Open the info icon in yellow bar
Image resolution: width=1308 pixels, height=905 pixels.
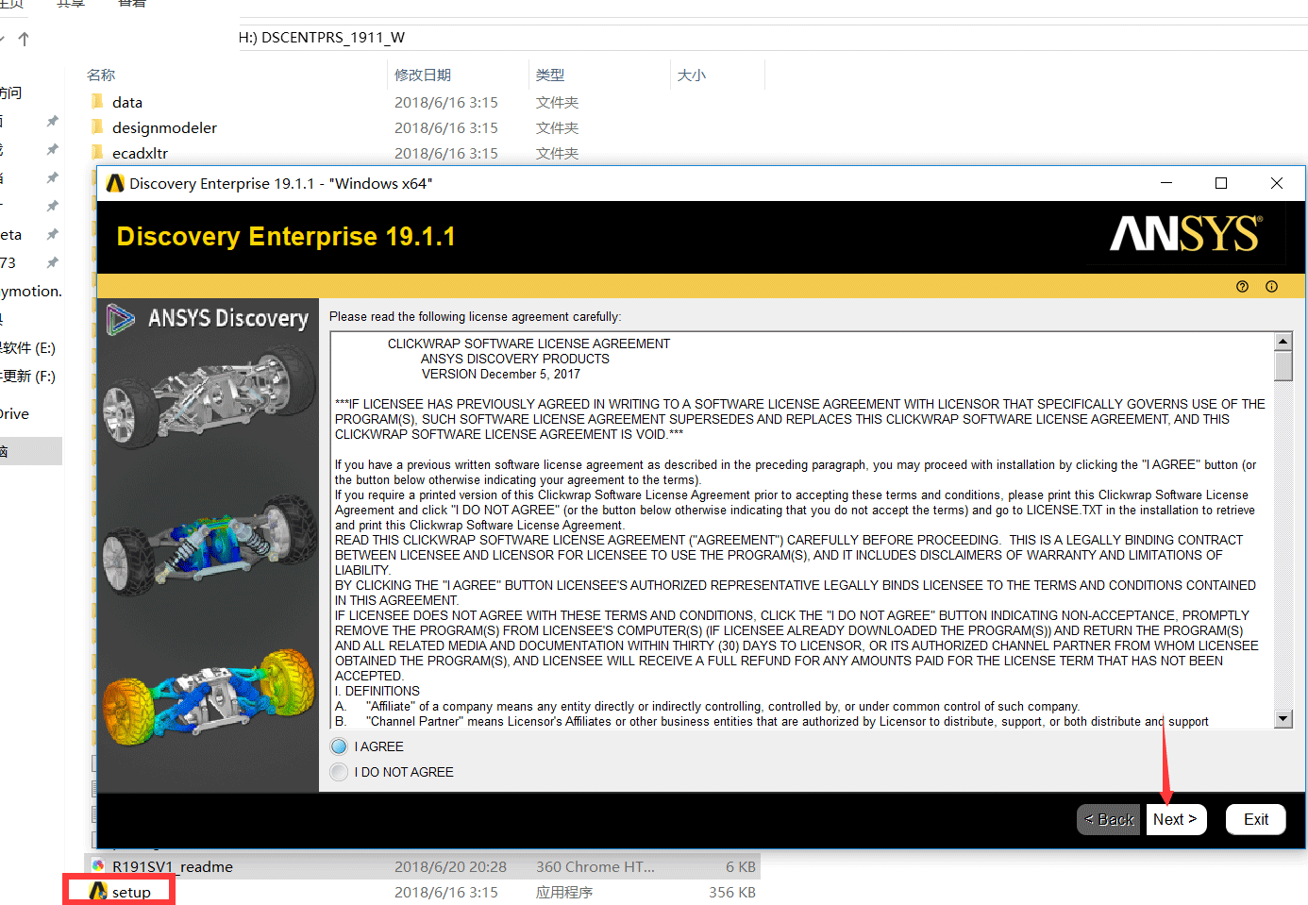(x=1271, y=287)
